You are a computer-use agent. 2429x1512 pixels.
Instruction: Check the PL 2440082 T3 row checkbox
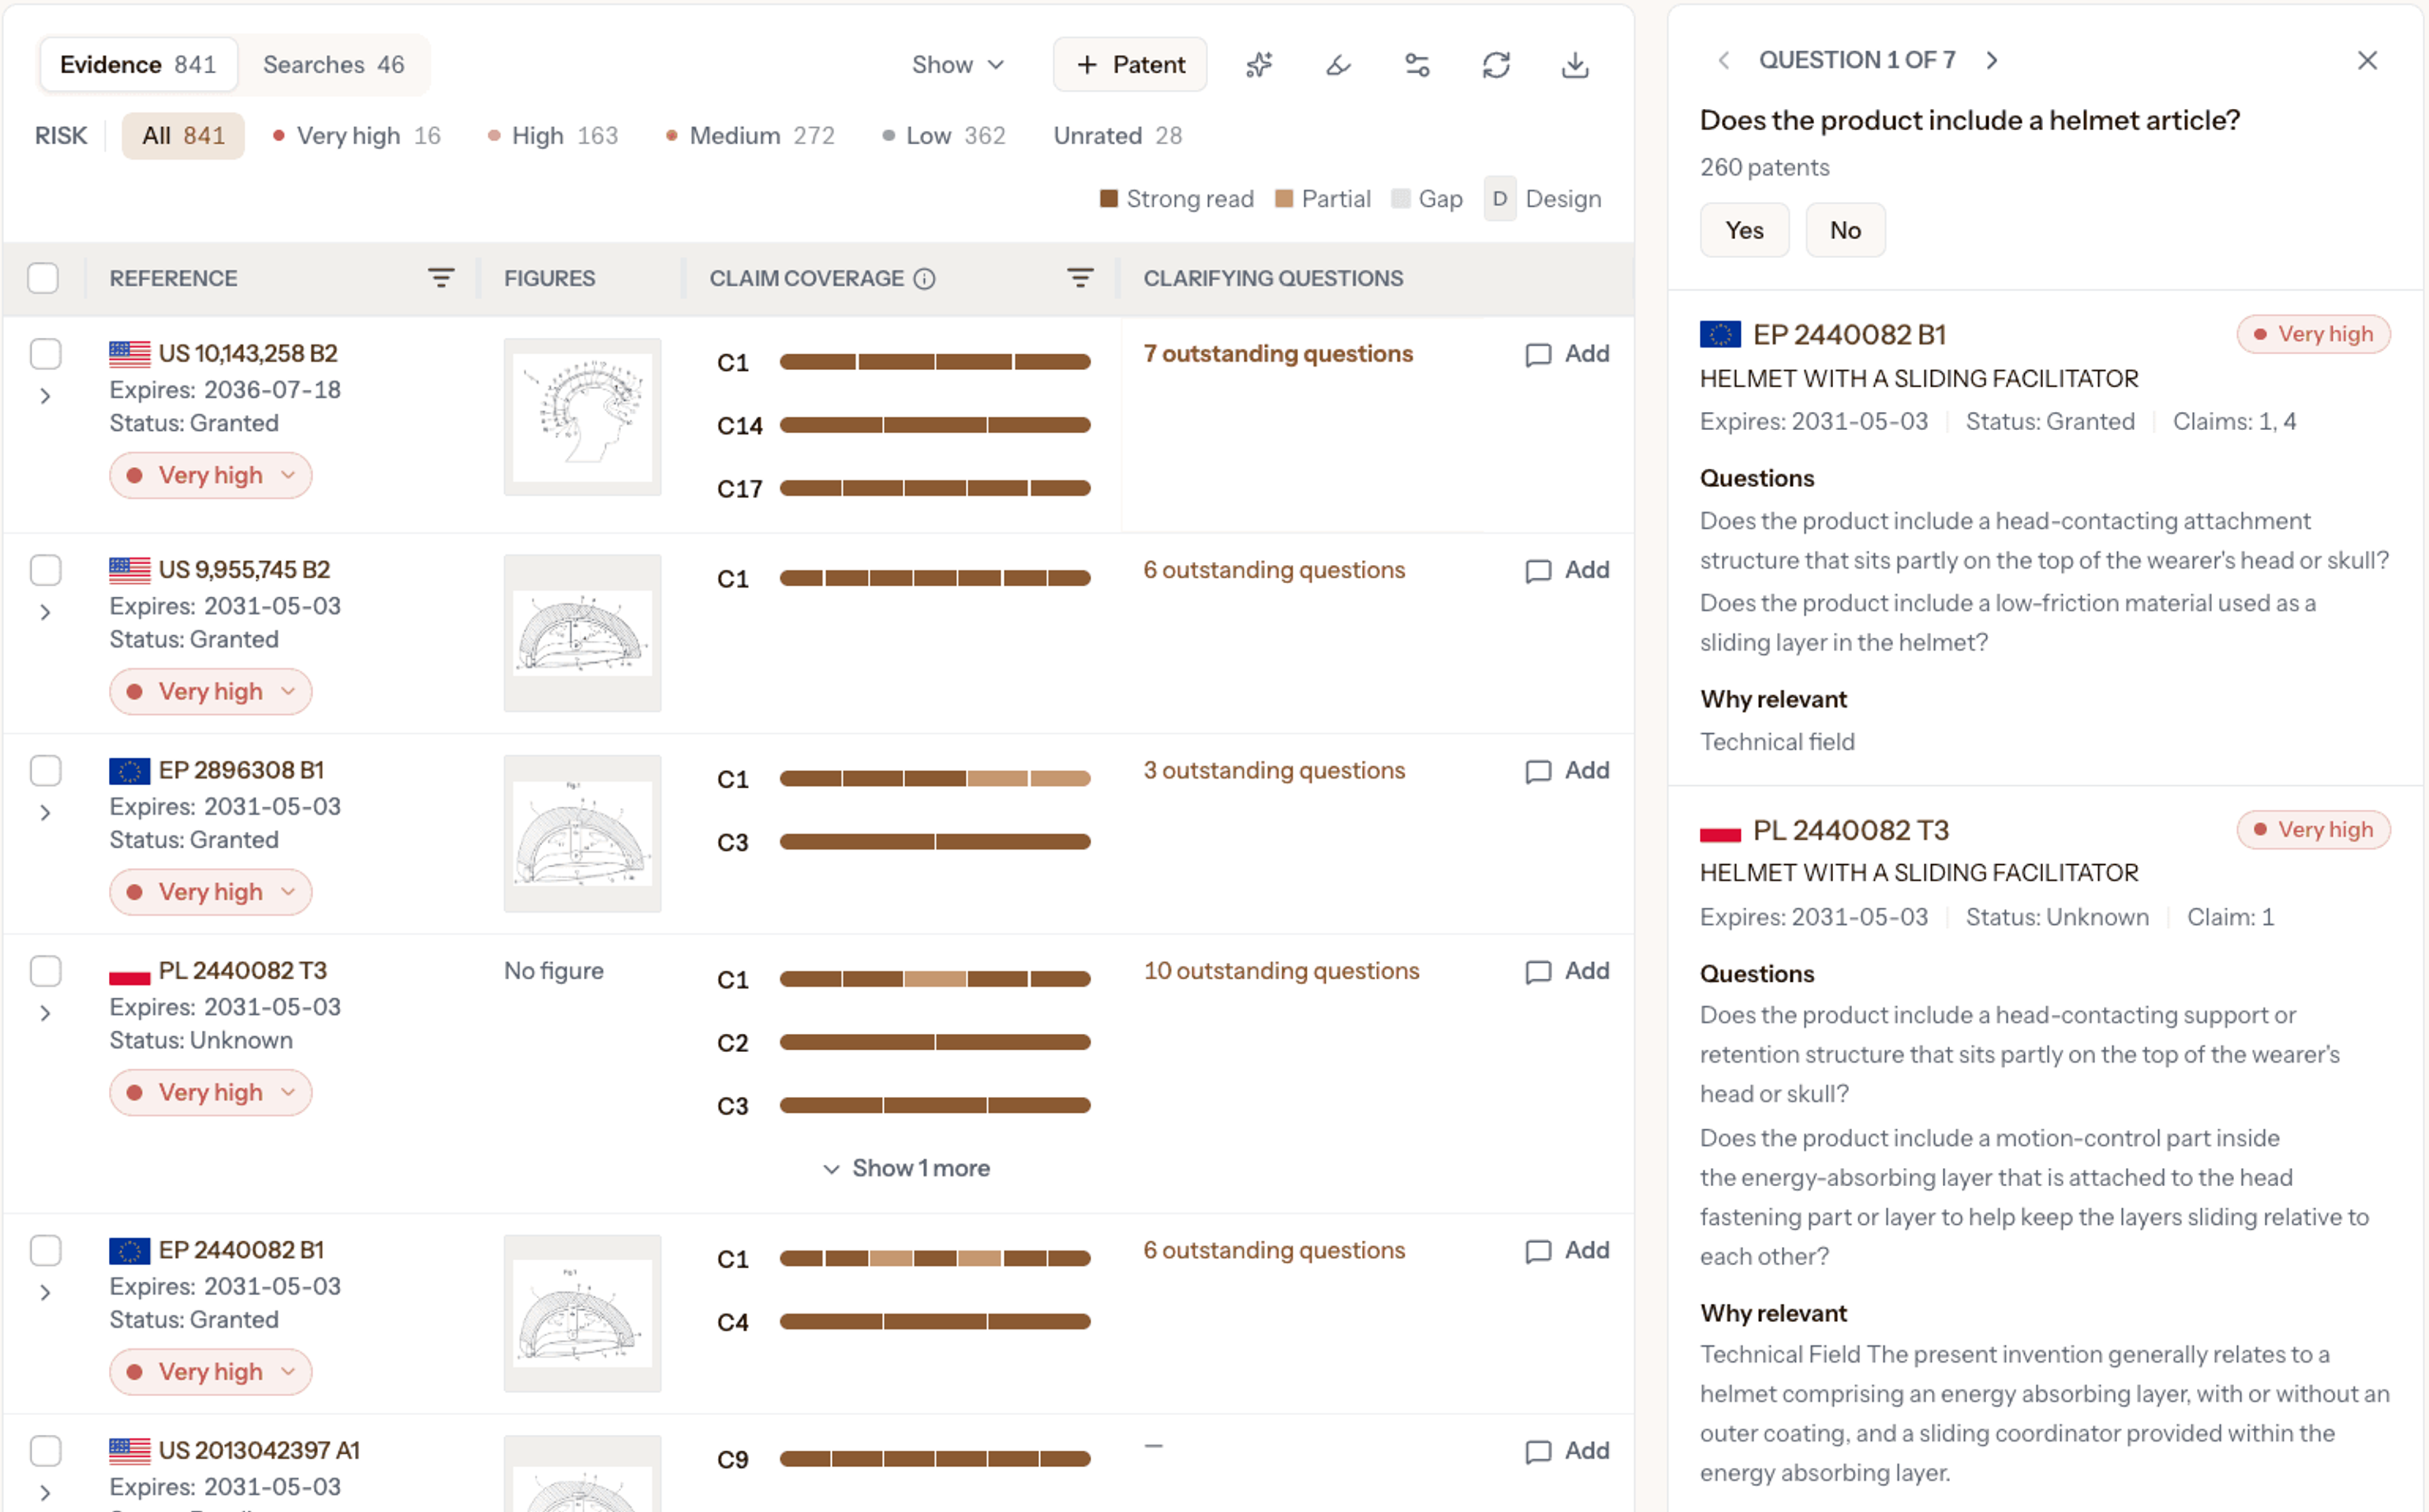click(x=46, y=971)
